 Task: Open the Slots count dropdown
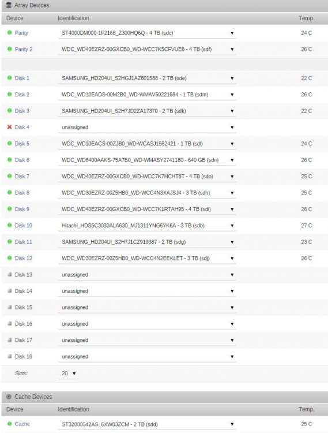coord(68,374)
